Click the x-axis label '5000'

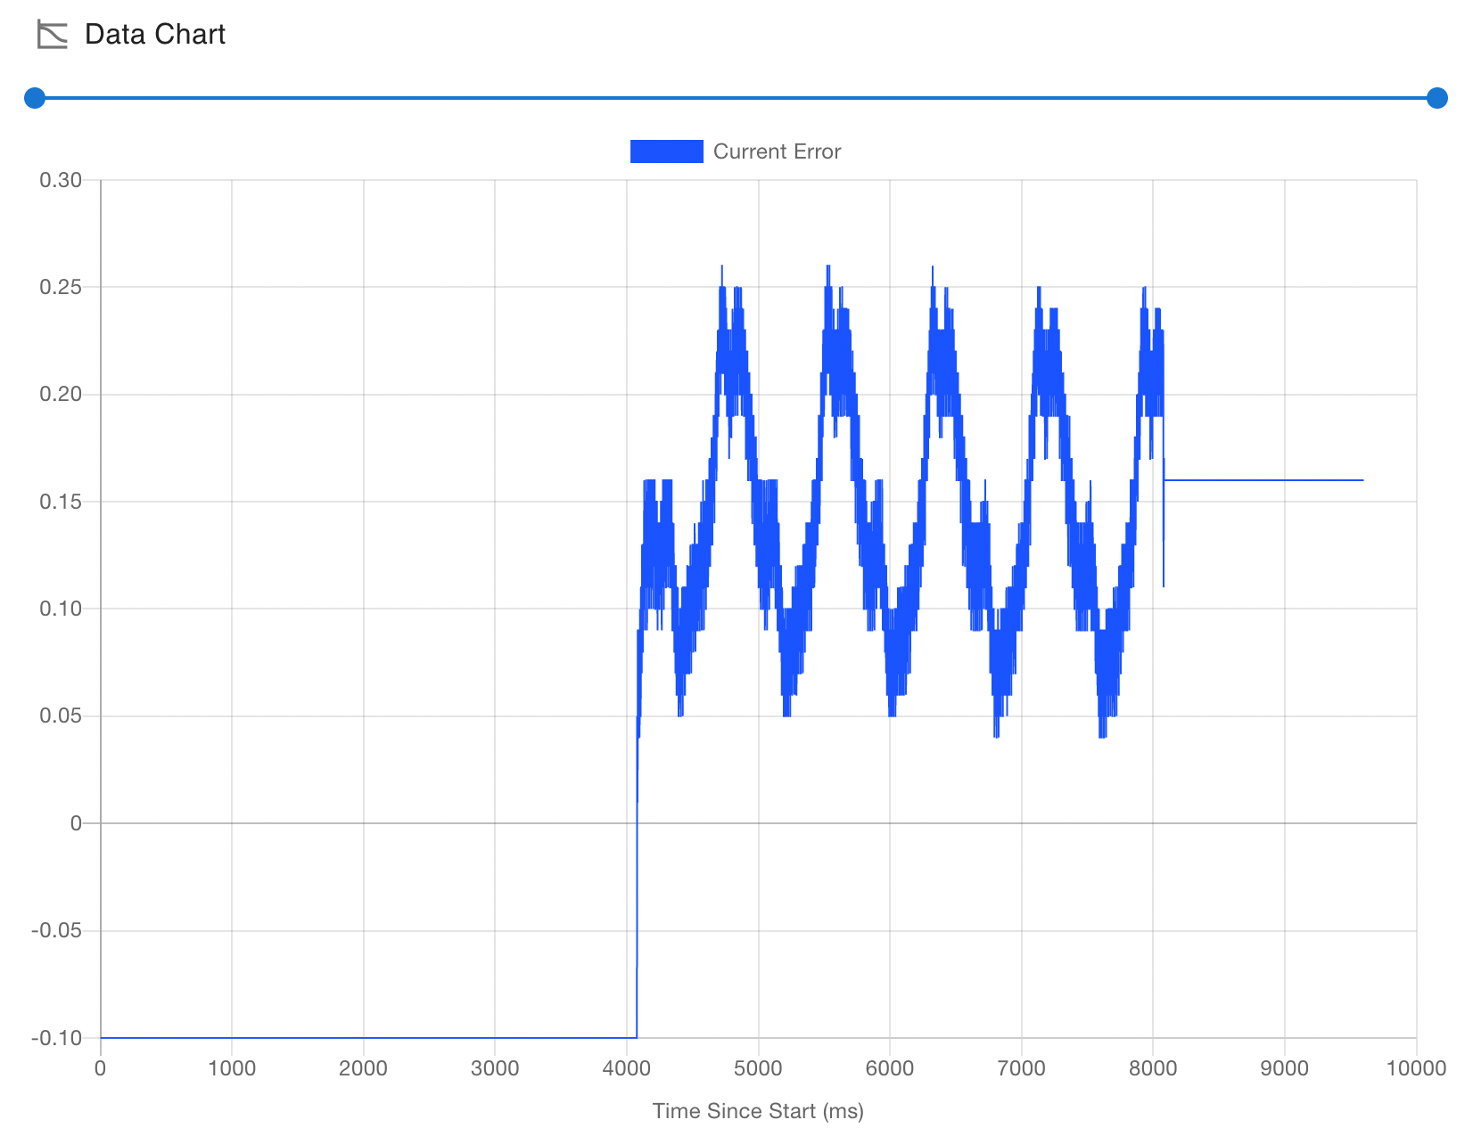click(x=758, y=1068)
